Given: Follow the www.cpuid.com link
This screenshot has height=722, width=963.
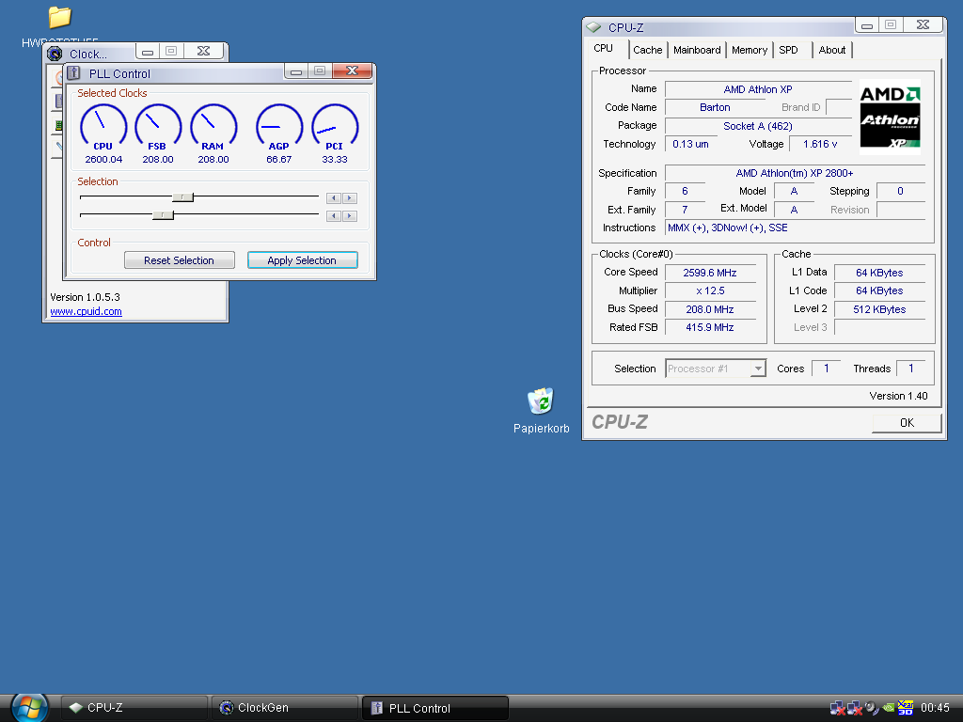Looking at the screenshot, I should pyautogui.click(x=86, y=311).
